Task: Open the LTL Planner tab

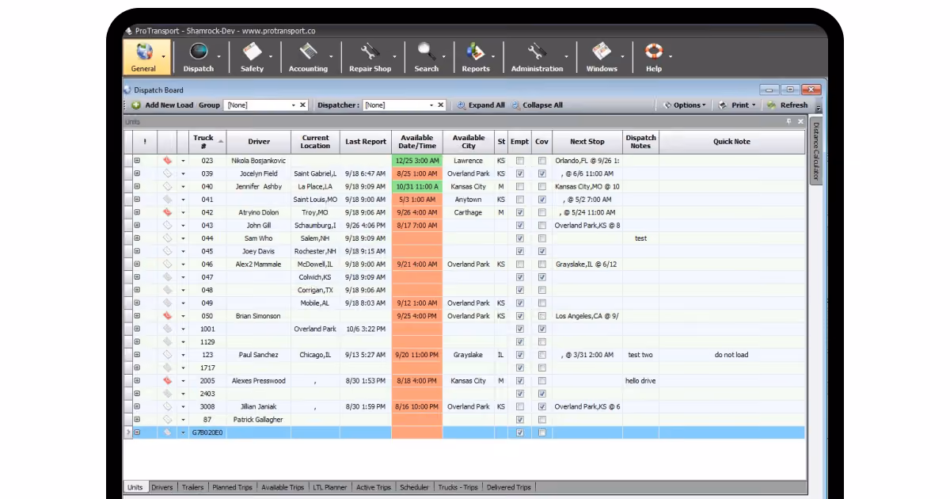Action: coord(329,488)
